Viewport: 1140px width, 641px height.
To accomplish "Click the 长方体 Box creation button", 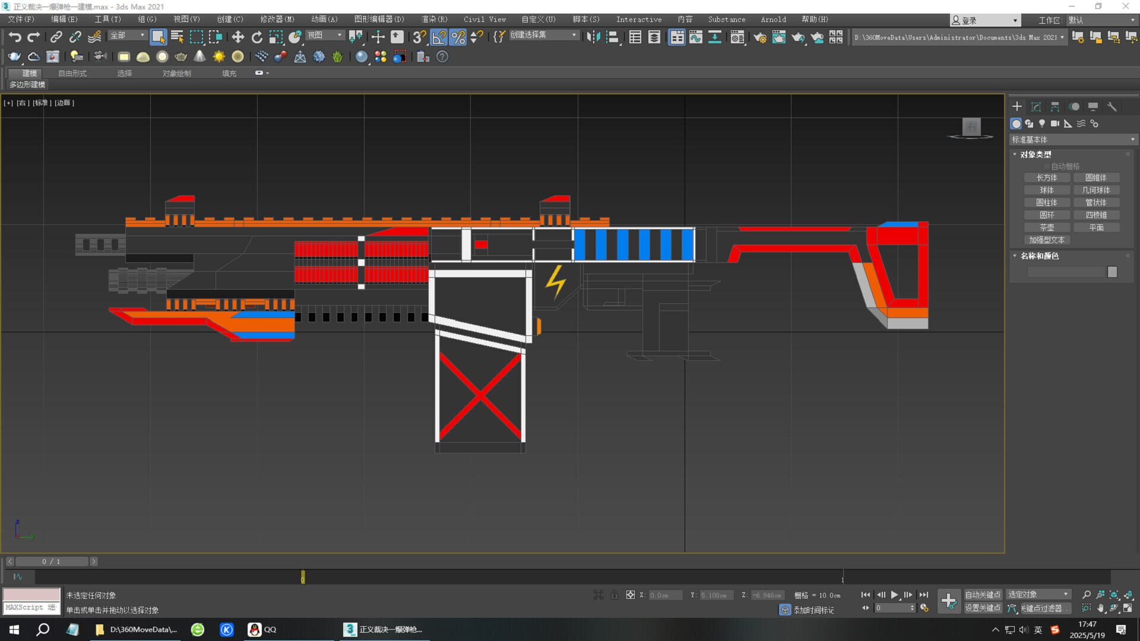I will tap(1047, 177).
